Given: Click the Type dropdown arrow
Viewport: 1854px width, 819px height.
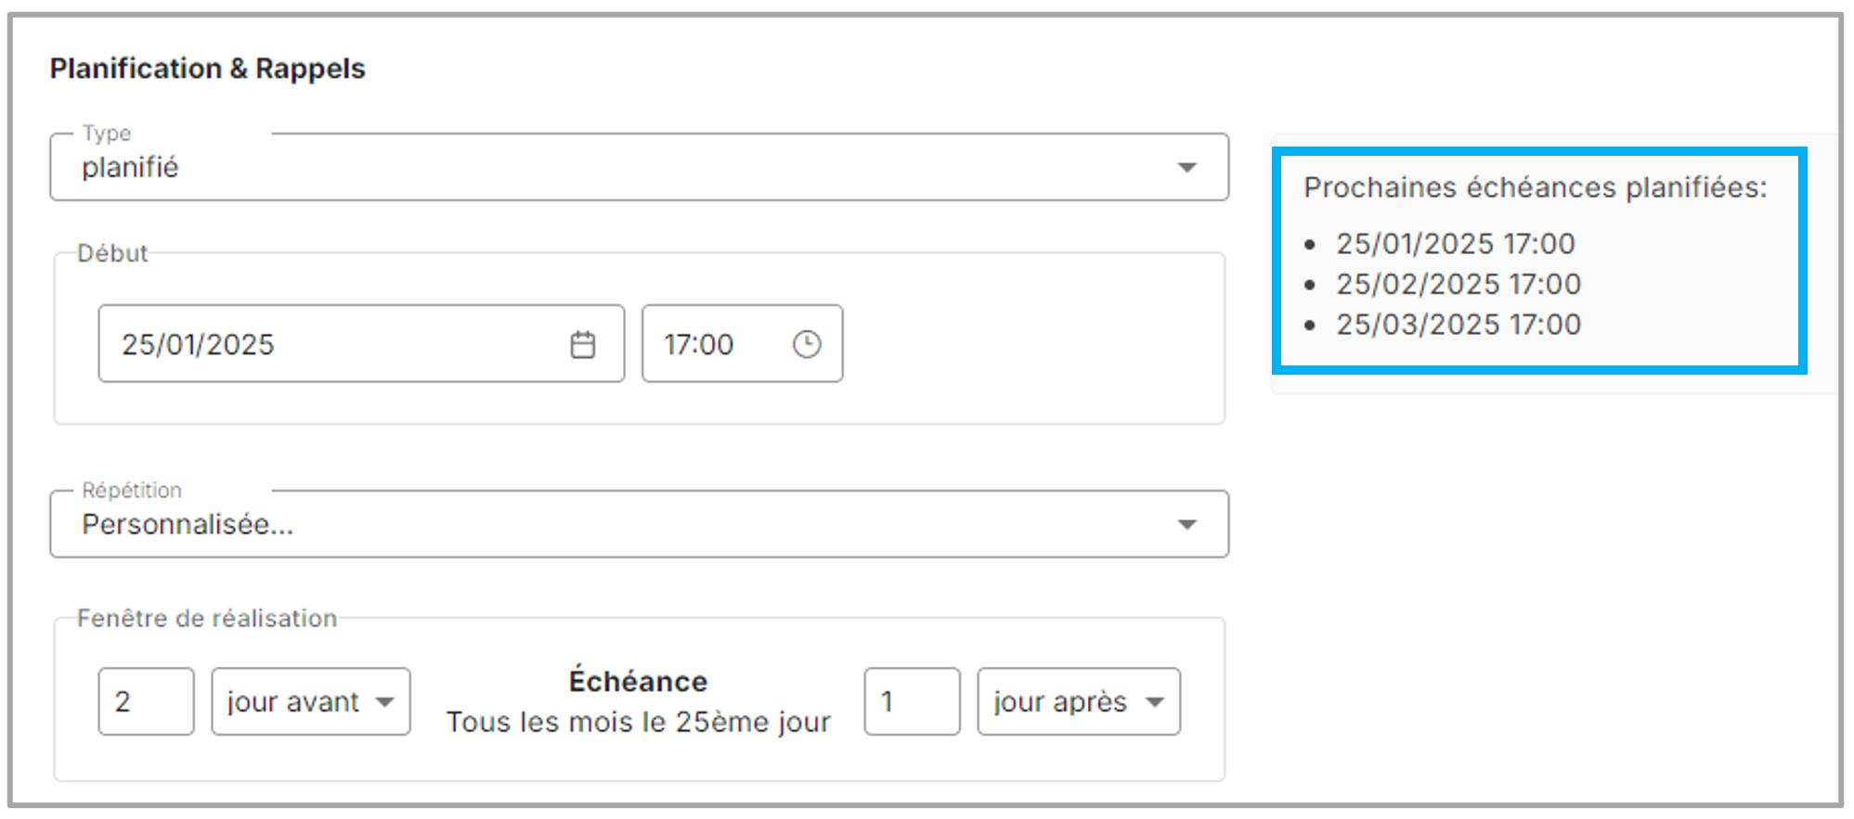Looking at the screenshot, I should (1186, 168).
